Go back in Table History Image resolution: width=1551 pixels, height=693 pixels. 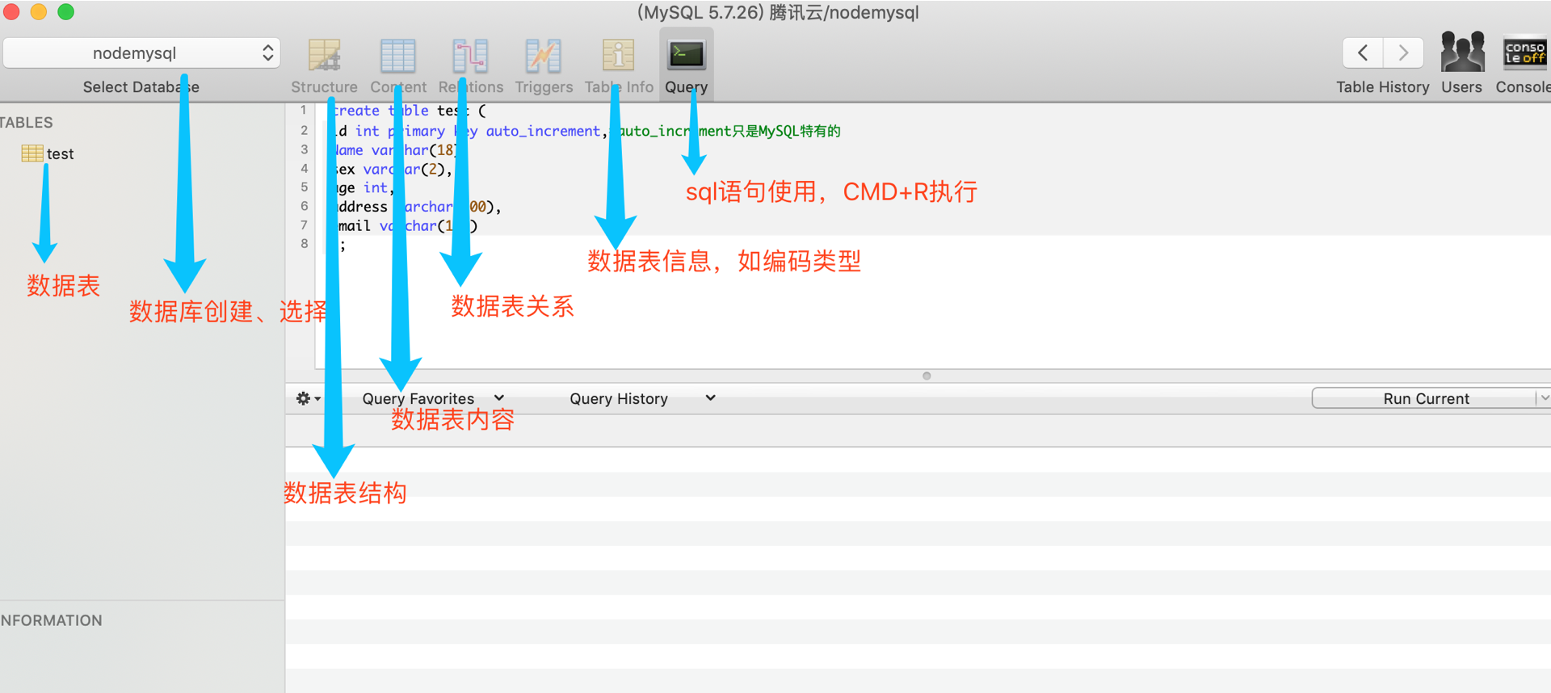pos(1363,53)
